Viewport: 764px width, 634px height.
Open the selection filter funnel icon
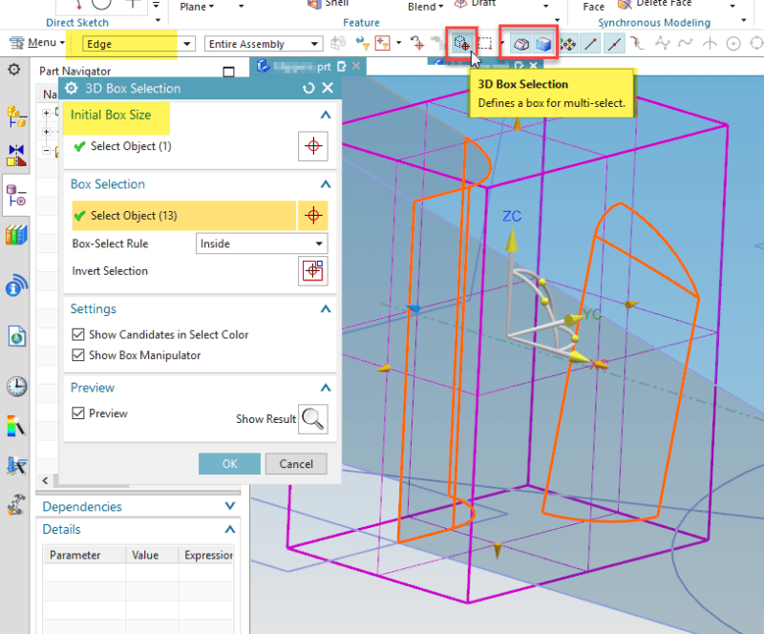pos(362,44)
